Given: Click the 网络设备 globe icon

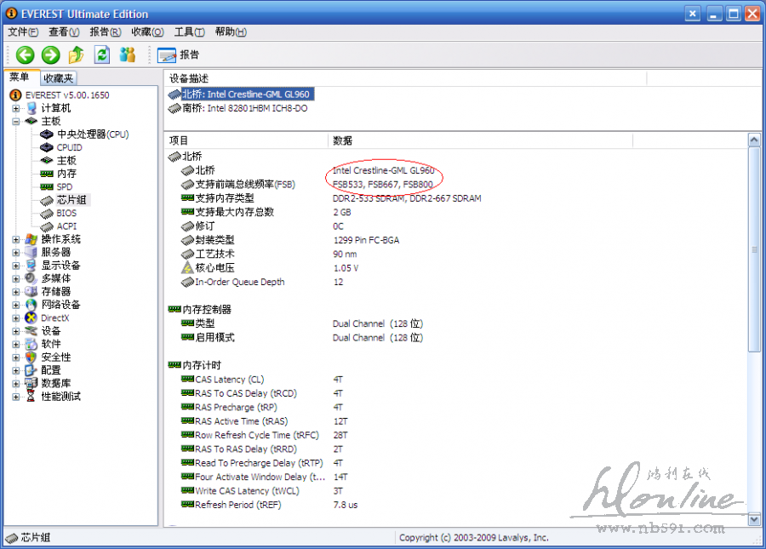Looking at the screenshot, I should [31, 305].
